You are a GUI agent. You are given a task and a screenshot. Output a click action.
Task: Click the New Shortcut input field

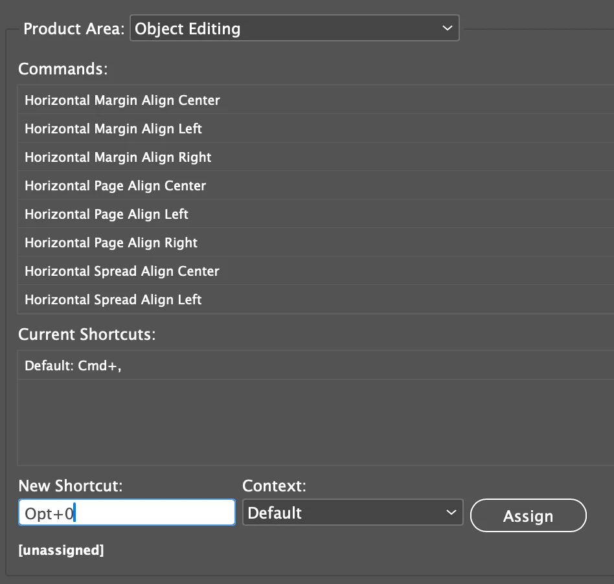pyautogui.click(x=127, y=513)
